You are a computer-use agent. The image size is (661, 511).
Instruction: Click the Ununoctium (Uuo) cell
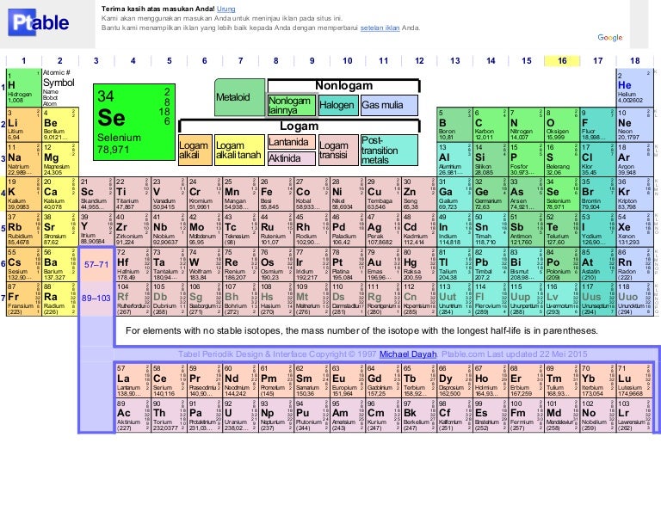(x=635, y=299)
